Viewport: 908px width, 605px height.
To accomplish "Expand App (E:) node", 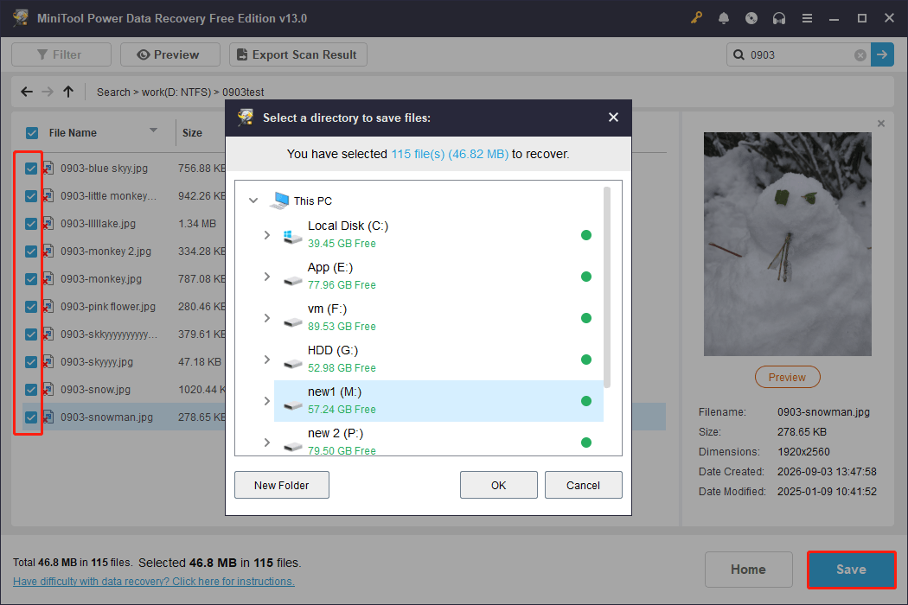I will click(x=267, y=277).
